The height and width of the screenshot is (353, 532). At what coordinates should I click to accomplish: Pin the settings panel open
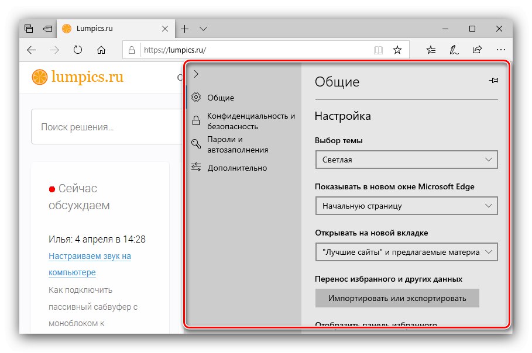coord(493,80)
